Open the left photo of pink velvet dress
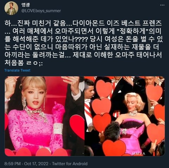Screen dimensions: 169x168 pyautogui.click(x=44, y=116)
